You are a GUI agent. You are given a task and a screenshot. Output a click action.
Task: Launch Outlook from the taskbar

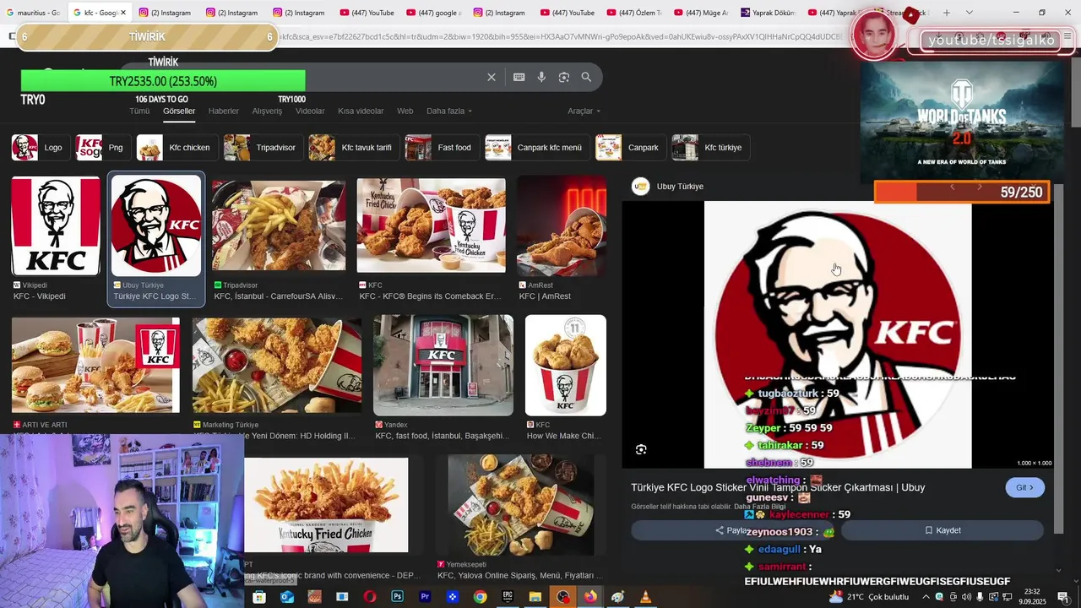tap(287, 597)
